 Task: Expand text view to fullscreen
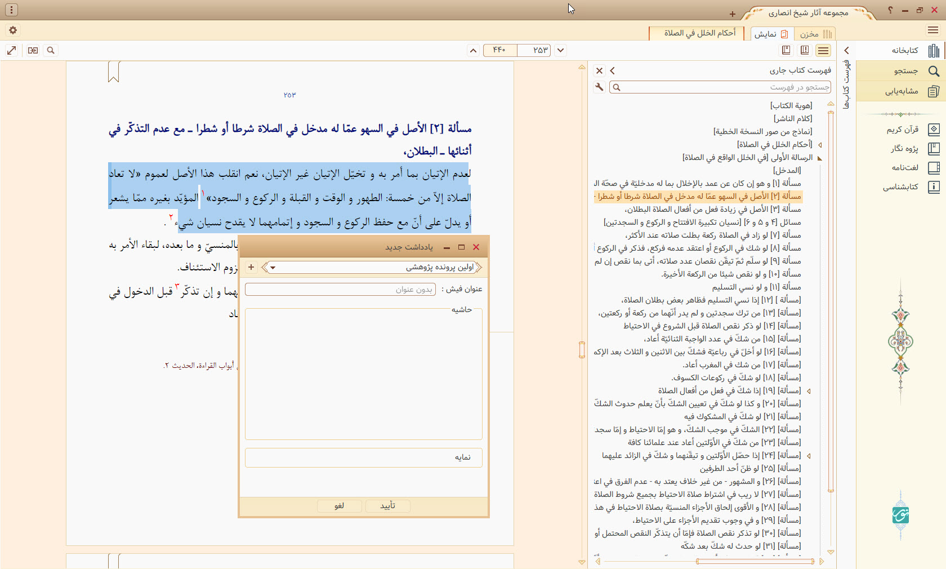(11, 50)
